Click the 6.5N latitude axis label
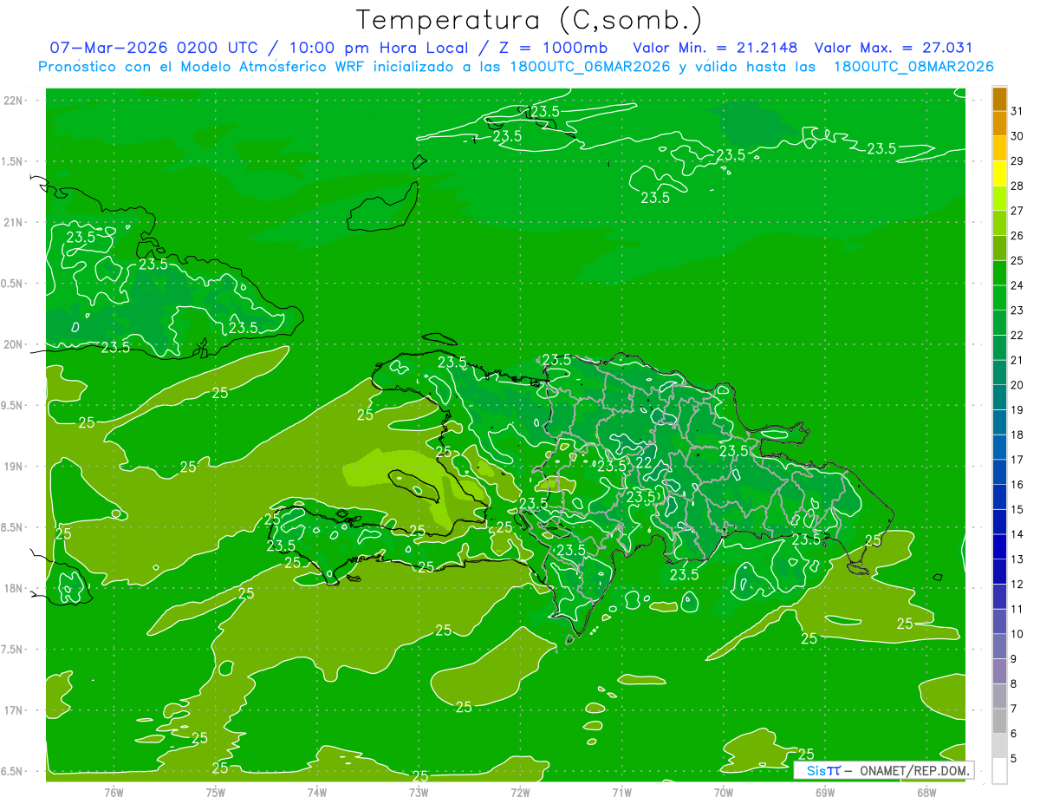 pyautogui.click(x=14, y=771)
